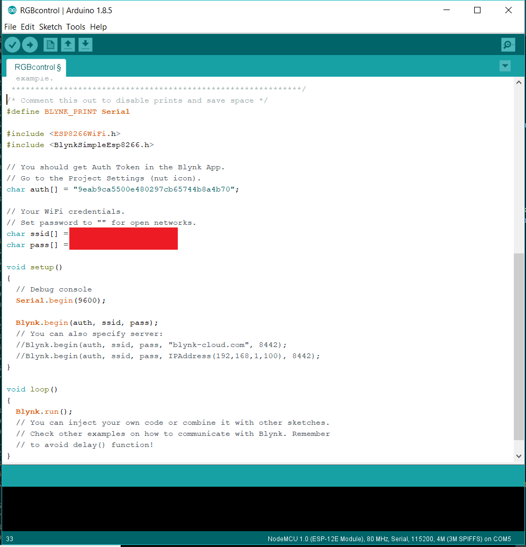Open the Tools menu
Viewport: 526px width, 547px height.
(76, 27)
